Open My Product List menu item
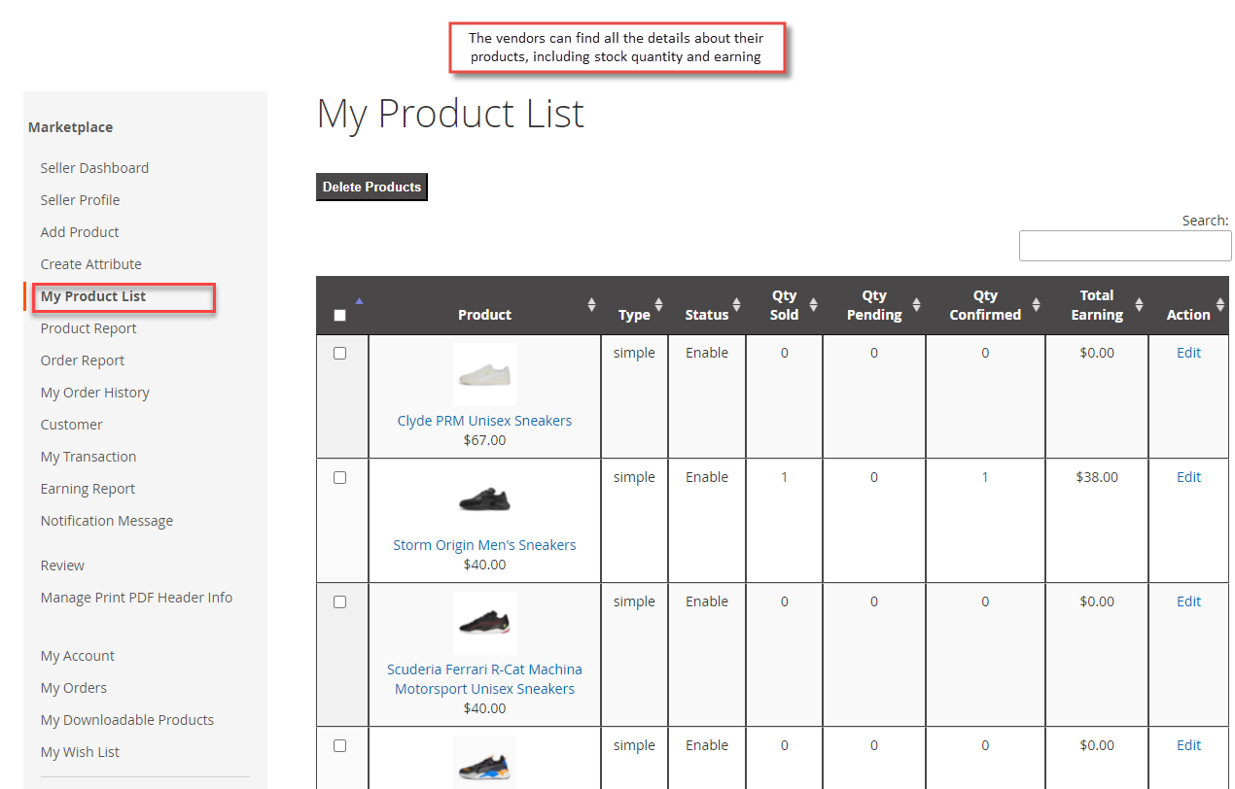 tap(93, 296)
